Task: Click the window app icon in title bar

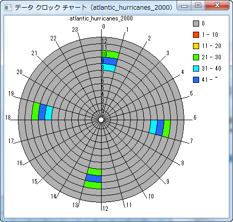Action: tap(8, 8)
